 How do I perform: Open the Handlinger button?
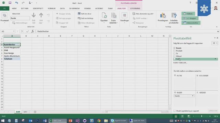(x=124, y=18)
